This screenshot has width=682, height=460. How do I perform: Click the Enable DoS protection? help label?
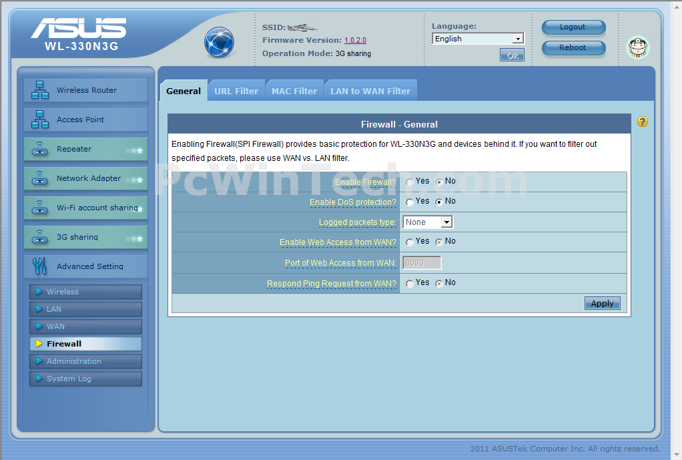(353, 202)
